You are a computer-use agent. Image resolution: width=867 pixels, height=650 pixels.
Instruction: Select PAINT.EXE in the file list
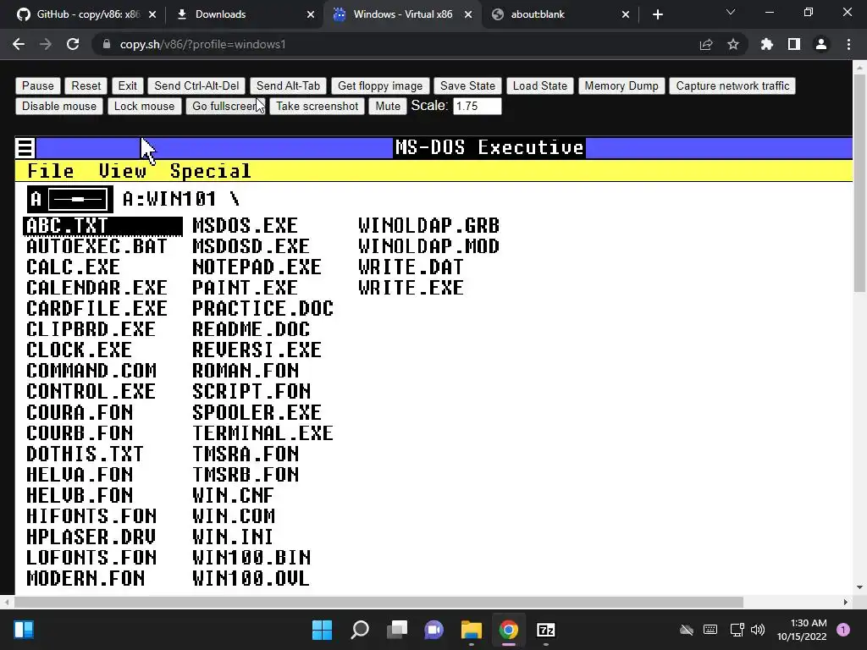tap(245, 288)
